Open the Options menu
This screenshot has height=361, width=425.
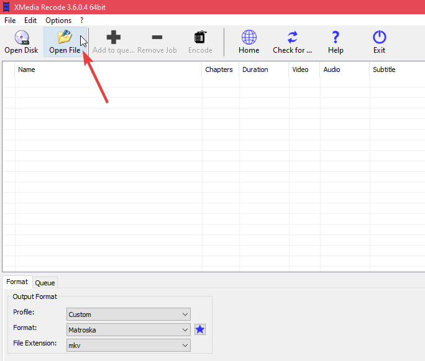58,20
